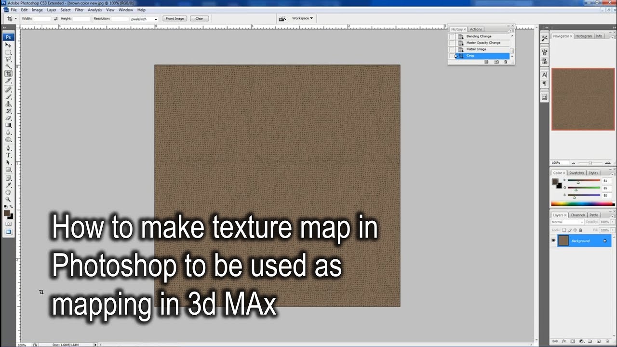Hide the Background layer visibility eye

[x=554, y=240]
